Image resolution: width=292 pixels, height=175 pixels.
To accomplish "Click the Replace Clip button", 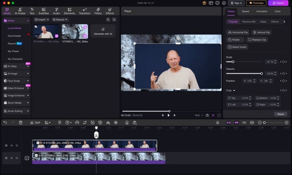I will pos(257,40).
